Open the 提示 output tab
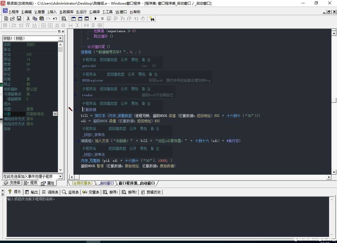Viewport: 337px width, 243px height. 14,192
